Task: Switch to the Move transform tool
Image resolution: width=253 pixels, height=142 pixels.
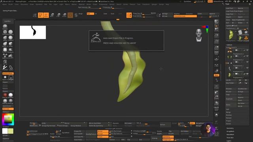Action: (52, 15)
